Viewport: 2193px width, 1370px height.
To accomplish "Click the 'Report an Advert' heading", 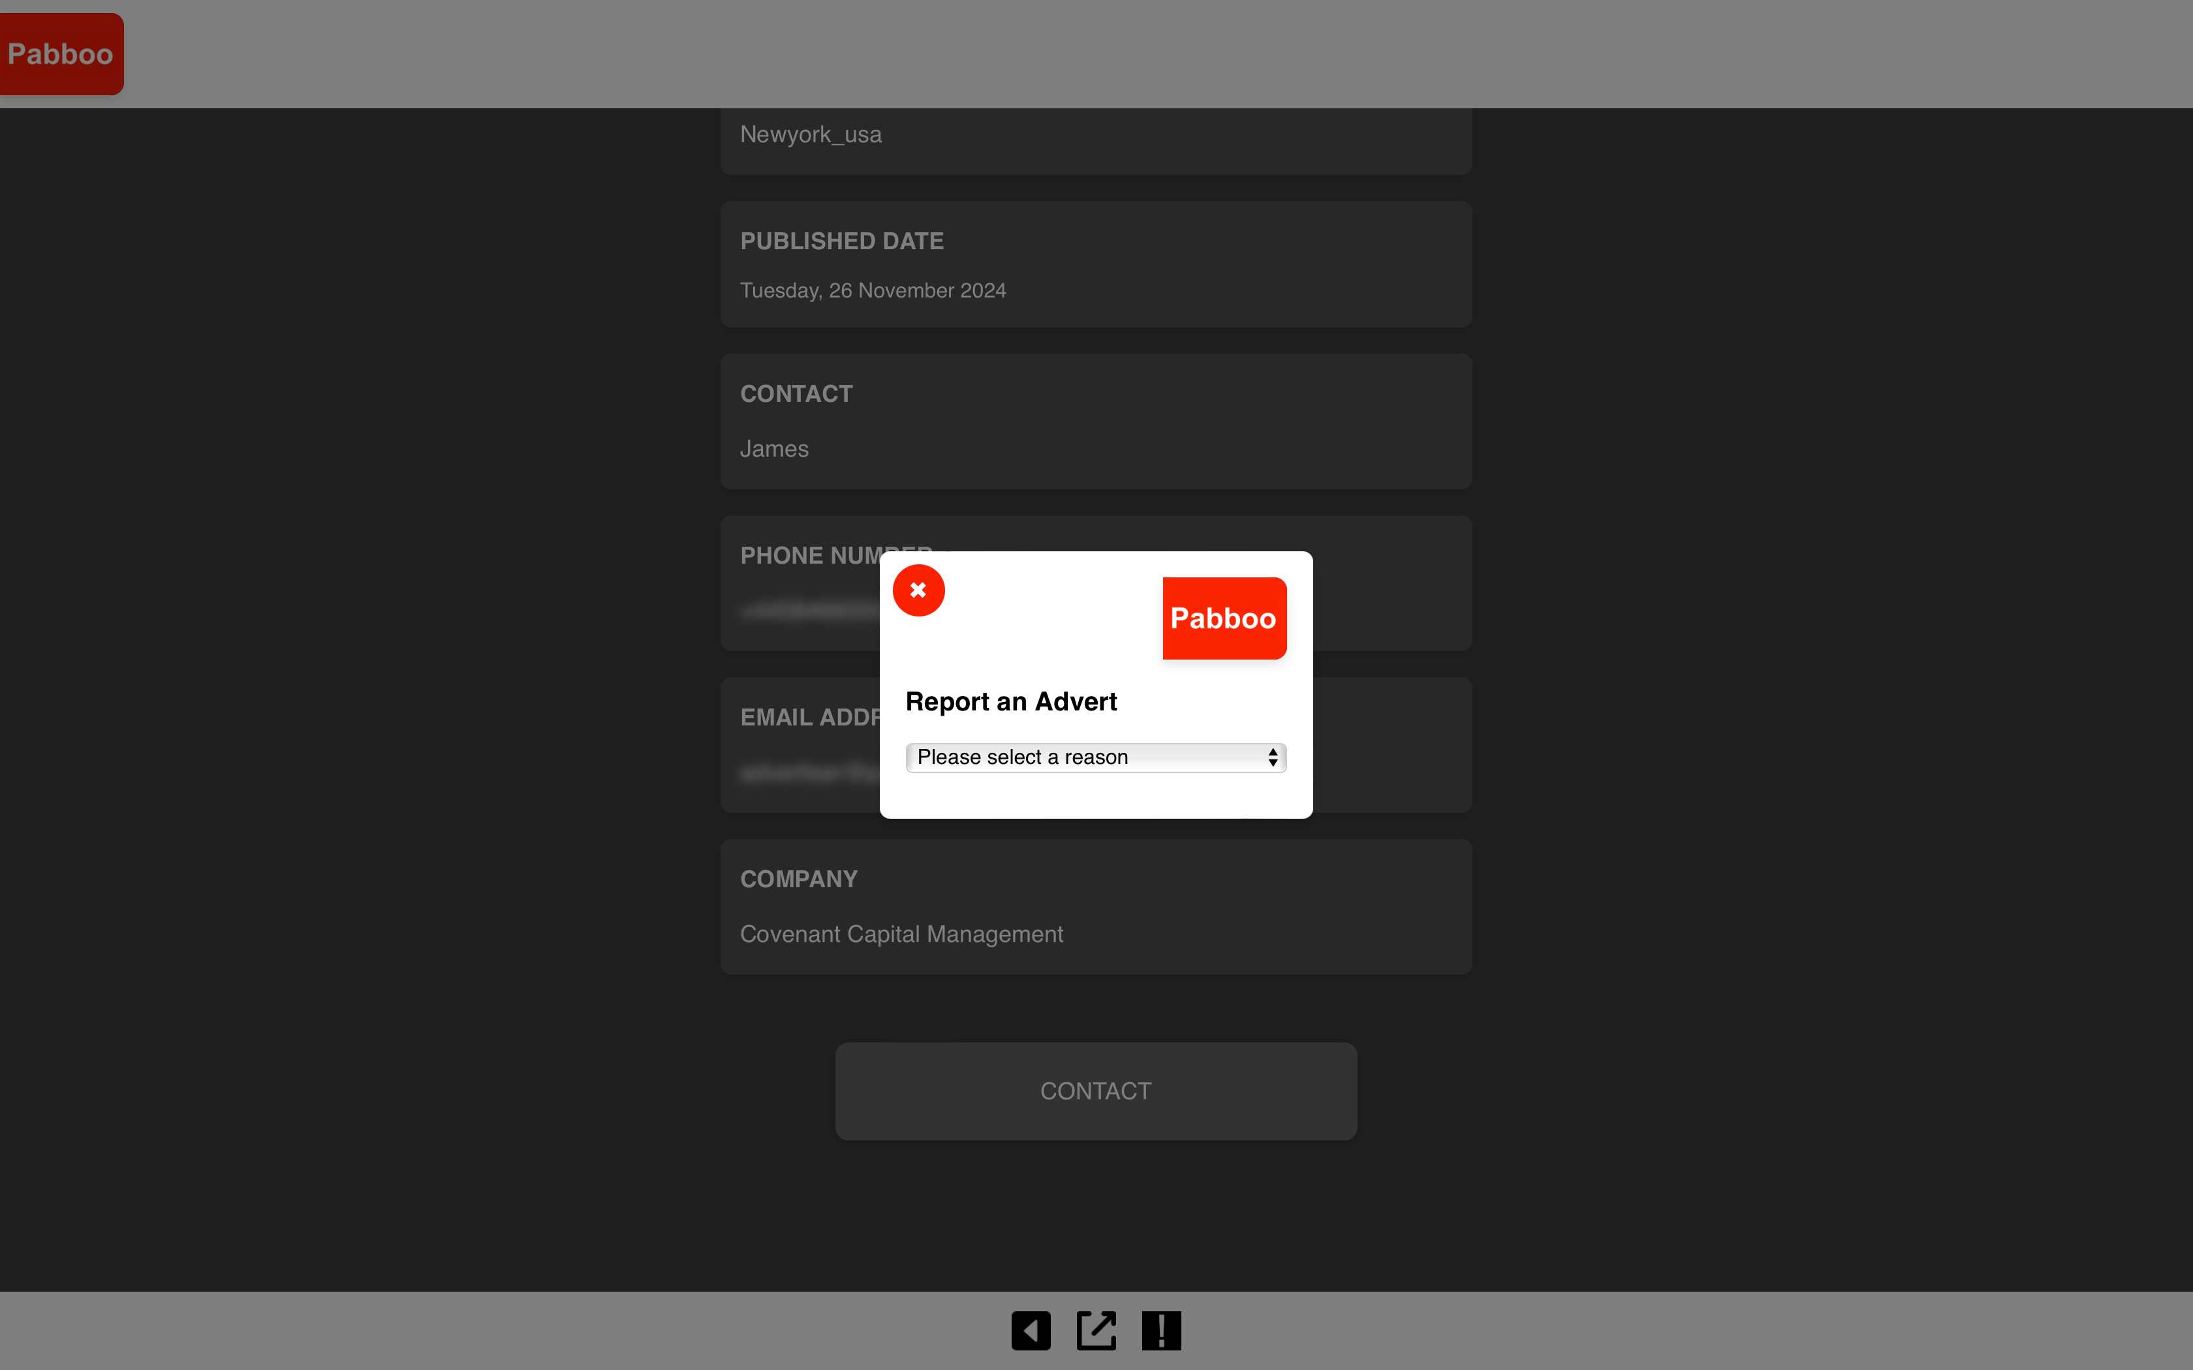I will (1010, 701).
